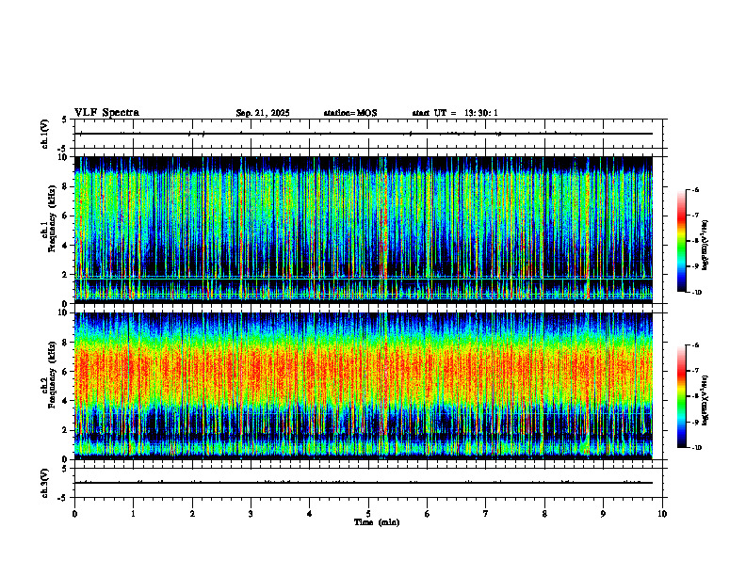Click the "ch.1(V)" waveform axis label
Image resolution: width=746 pixels, height=576 pixels.
45,134
